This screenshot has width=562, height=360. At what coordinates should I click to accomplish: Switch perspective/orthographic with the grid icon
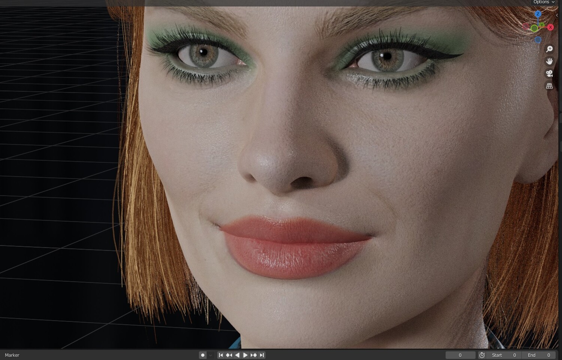550,86
